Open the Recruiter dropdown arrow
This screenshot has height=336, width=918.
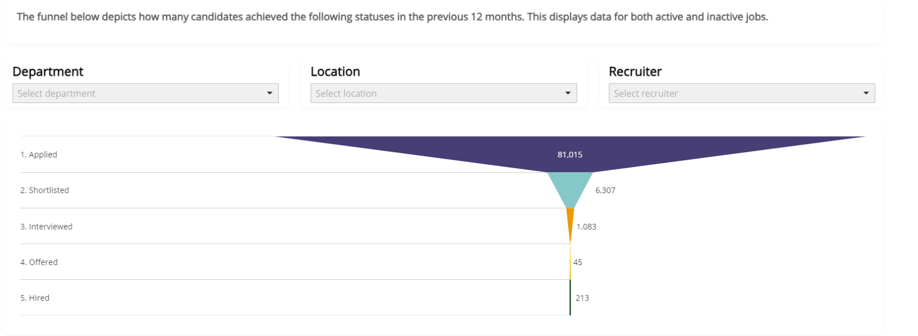pos(866,93)
